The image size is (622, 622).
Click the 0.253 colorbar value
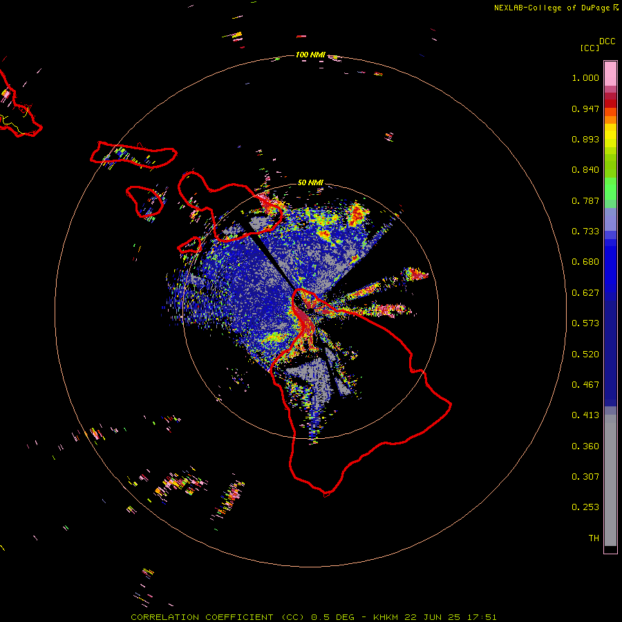585,507
